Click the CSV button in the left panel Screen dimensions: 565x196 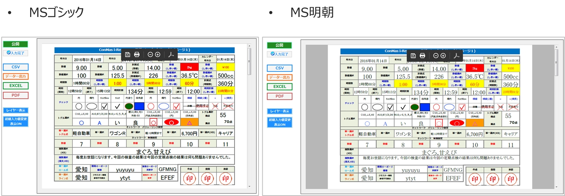pos(15,67)
